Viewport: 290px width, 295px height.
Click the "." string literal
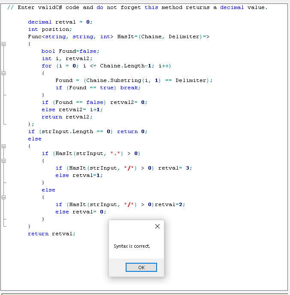[x=115, y=154]
